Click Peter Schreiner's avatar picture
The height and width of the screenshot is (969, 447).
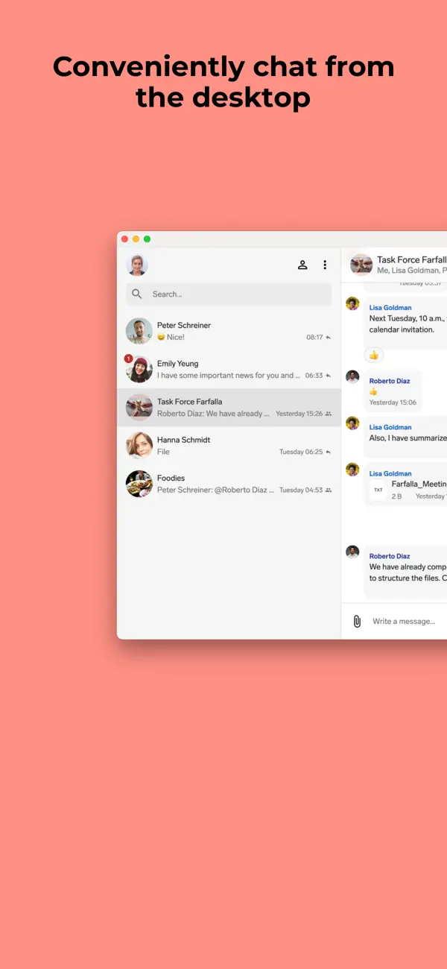[x=139, y=331]
